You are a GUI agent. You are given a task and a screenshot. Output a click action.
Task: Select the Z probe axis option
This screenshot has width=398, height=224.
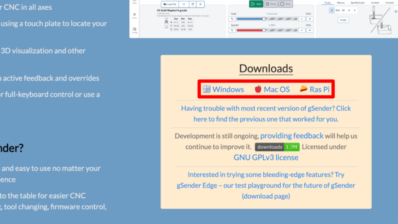click(x=332, y=10)
